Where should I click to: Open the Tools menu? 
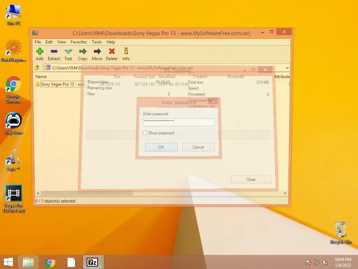(96, 42)
